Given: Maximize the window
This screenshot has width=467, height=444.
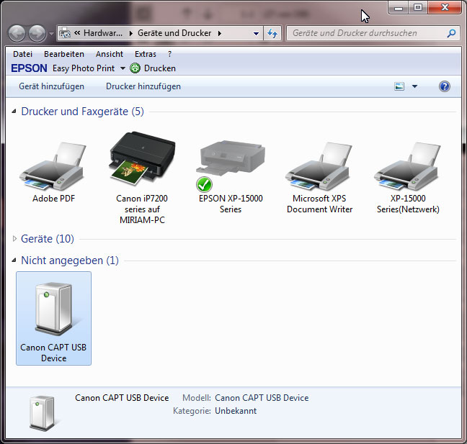Looking at the screenshot, I should coord(418,7).
